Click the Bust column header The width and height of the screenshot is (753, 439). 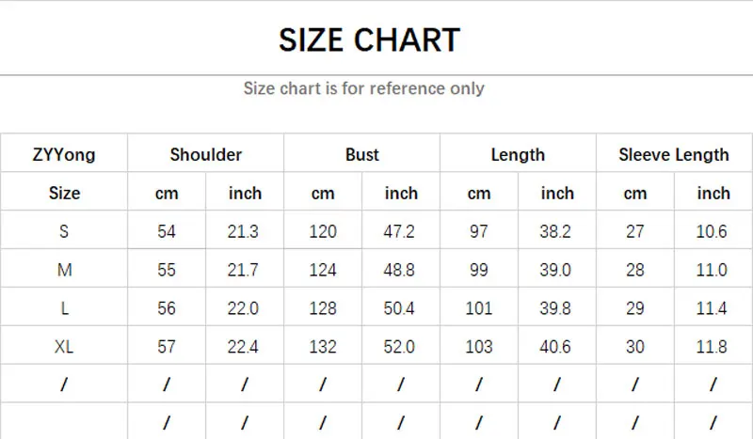(362, 154)
